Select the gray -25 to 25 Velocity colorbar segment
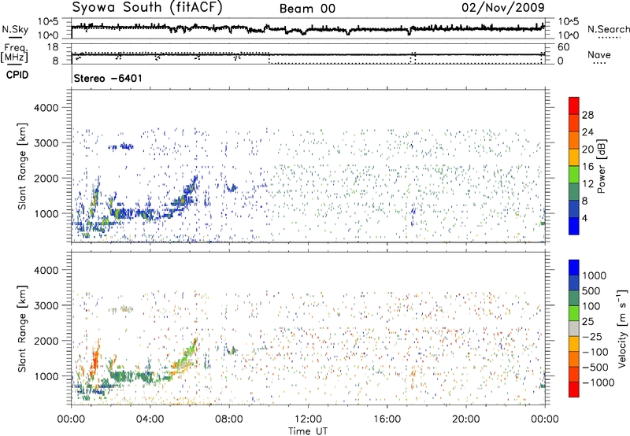This screenshot has height=436, width=630. pyautogui.click(x=574, y=329)
